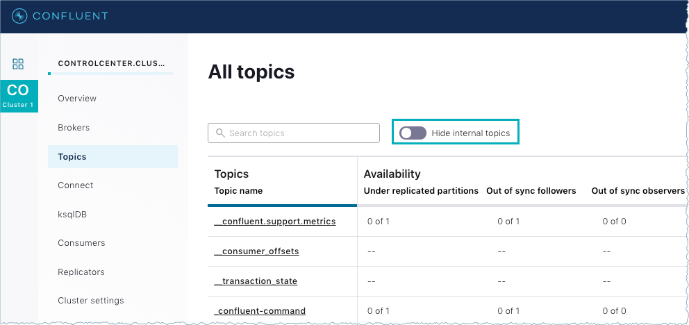Open the clusters grid icon
The width and height of the screenshot is (689, 325).
[18, 64]
